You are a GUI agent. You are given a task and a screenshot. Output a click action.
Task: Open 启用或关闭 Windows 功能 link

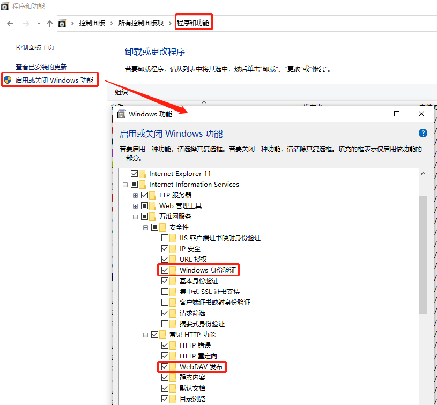pyautogui.click(x=54, y=80)
